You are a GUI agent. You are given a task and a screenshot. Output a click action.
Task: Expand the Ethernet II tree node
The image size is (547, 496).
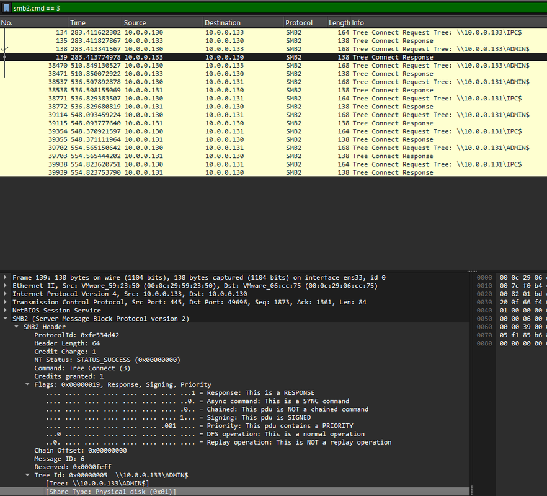5,286
